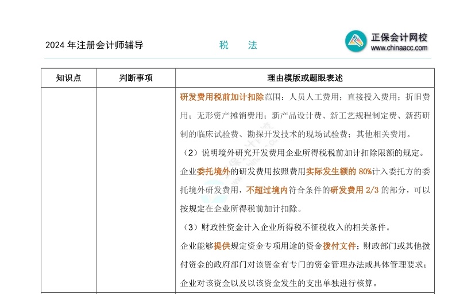Image resolution: width=475 pixels, height=294 pixels.
Task: Click the highlighted phrase 拨付文件
Action: click(339, 246)
